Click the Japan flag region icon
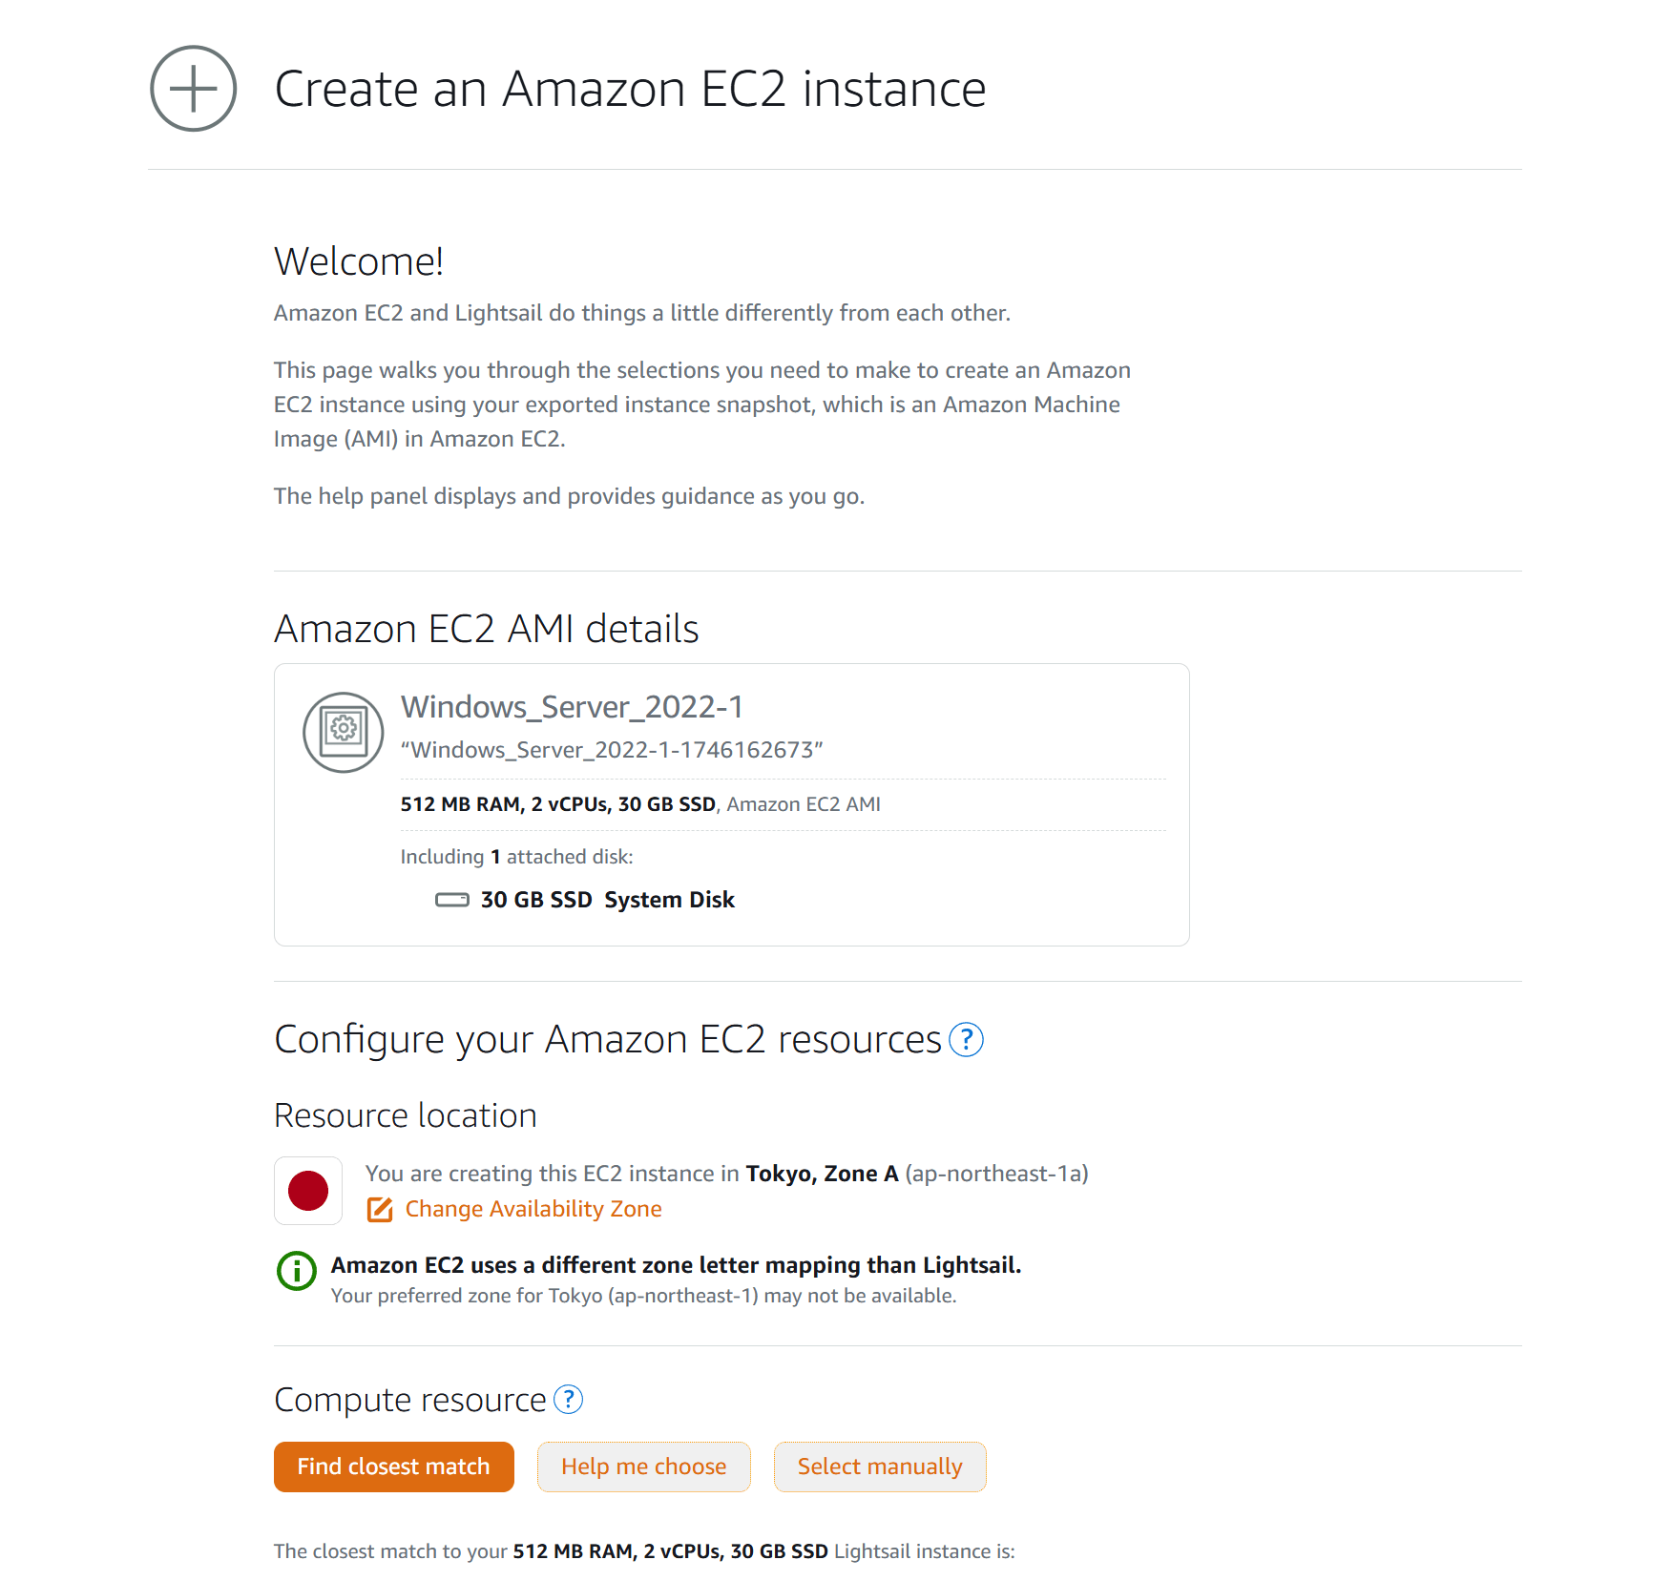 tap(308, 1191)
